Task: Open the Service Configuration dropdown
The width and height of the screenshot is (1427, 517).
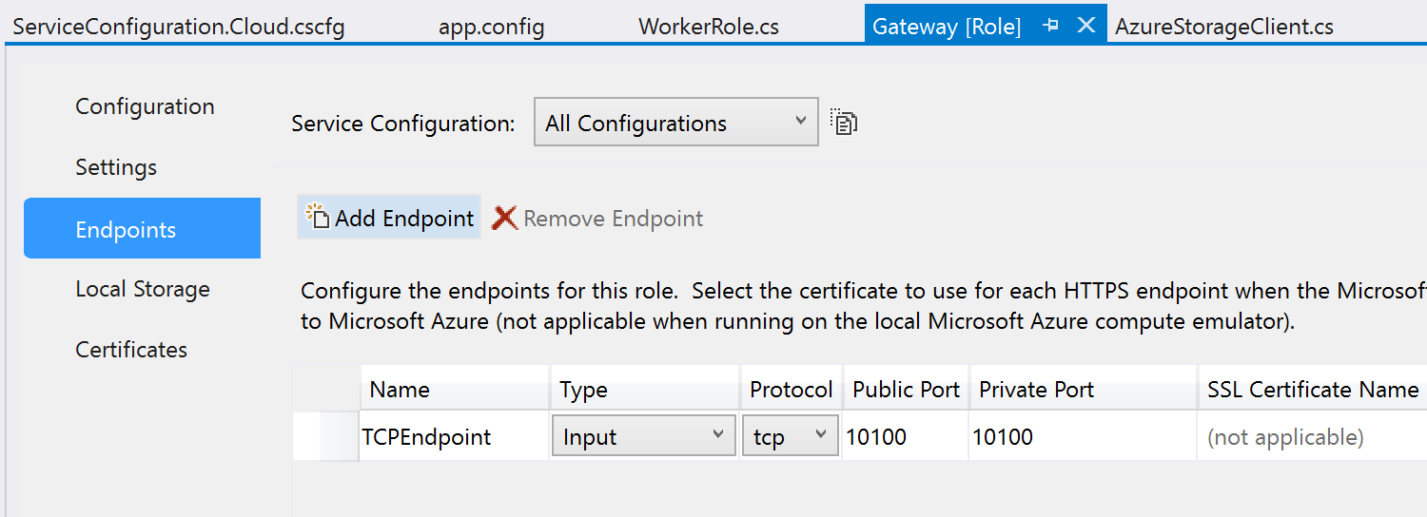Action: 675,123
